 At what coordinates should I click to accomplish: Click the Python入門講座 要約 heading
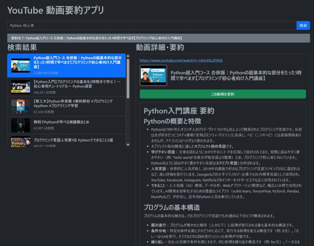[179, 111]
